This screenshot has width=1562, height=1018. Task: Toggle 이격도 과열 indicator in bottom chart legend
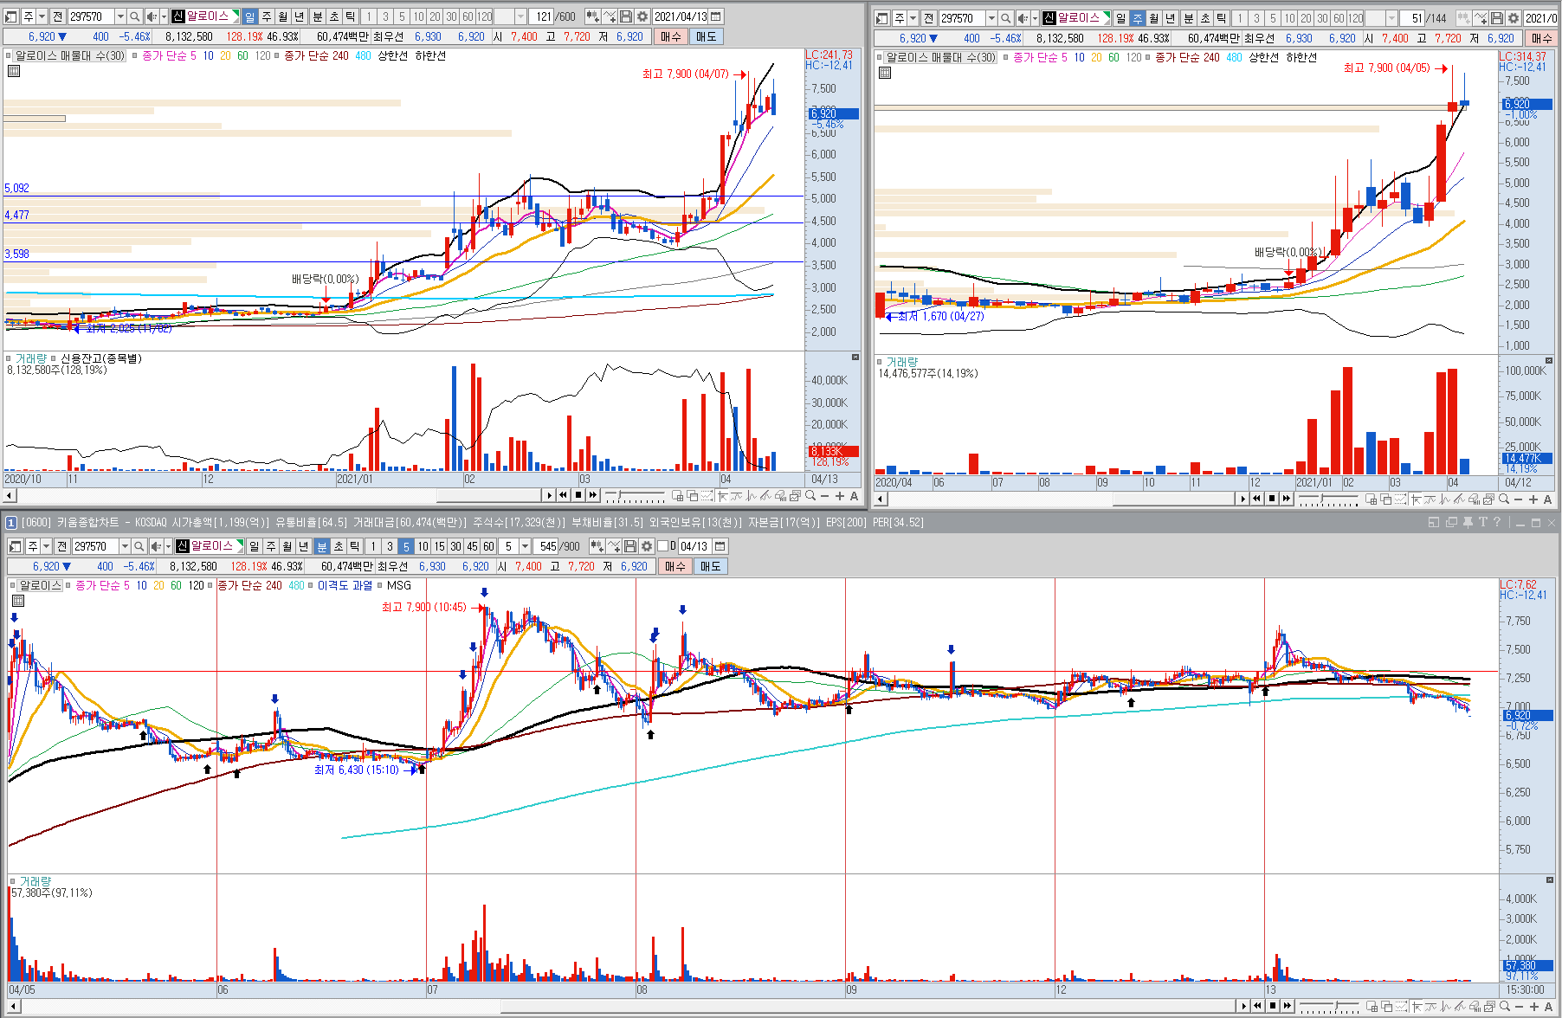point(345,586)
